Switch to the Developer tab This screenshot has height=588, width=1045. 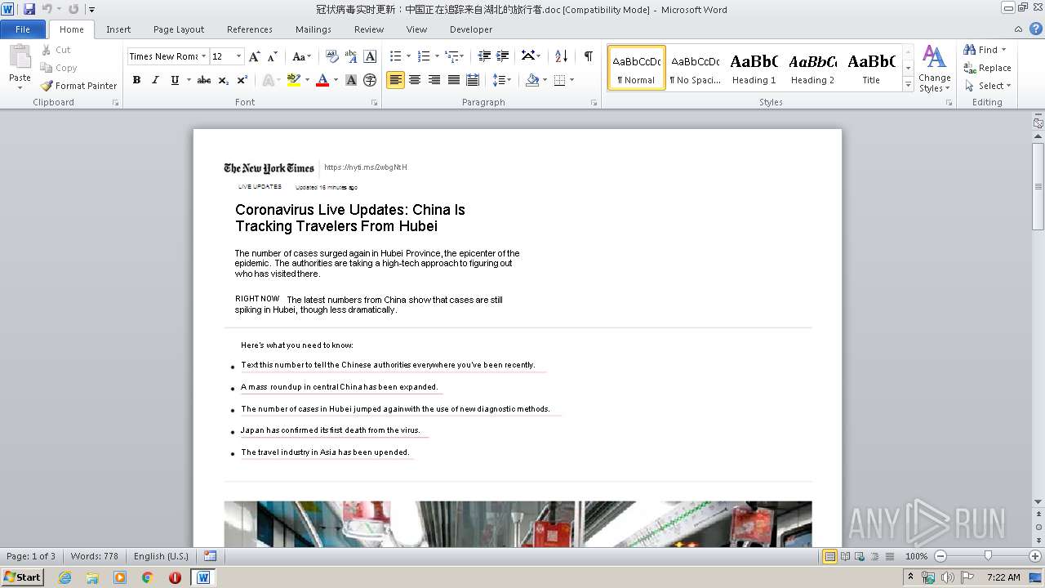coord(471,29)
